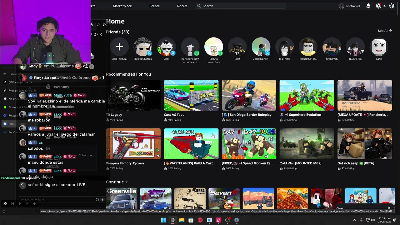Open TikTok app in taskbar
This screenshot has width=400, height=225.
click(218, 220)
